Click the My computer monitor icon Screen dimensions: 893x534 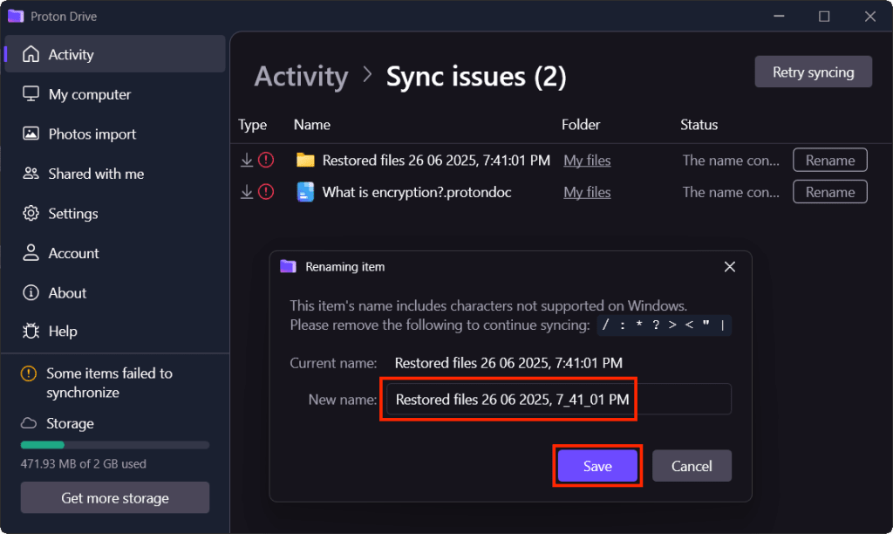pos(31,93)
